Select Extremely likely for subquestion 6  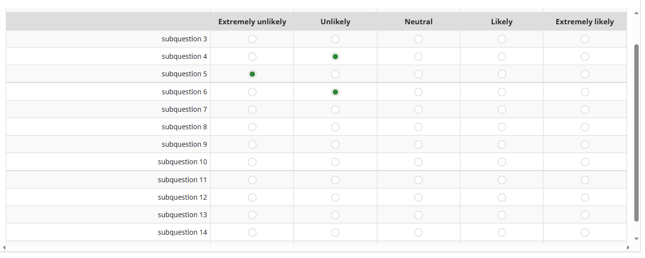point(585,92)
